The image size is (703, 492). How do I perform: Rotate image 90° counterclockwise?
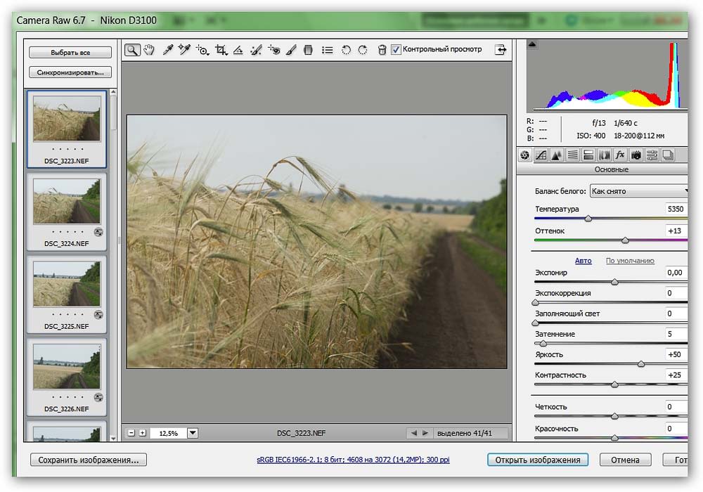(x=346, y=50)
